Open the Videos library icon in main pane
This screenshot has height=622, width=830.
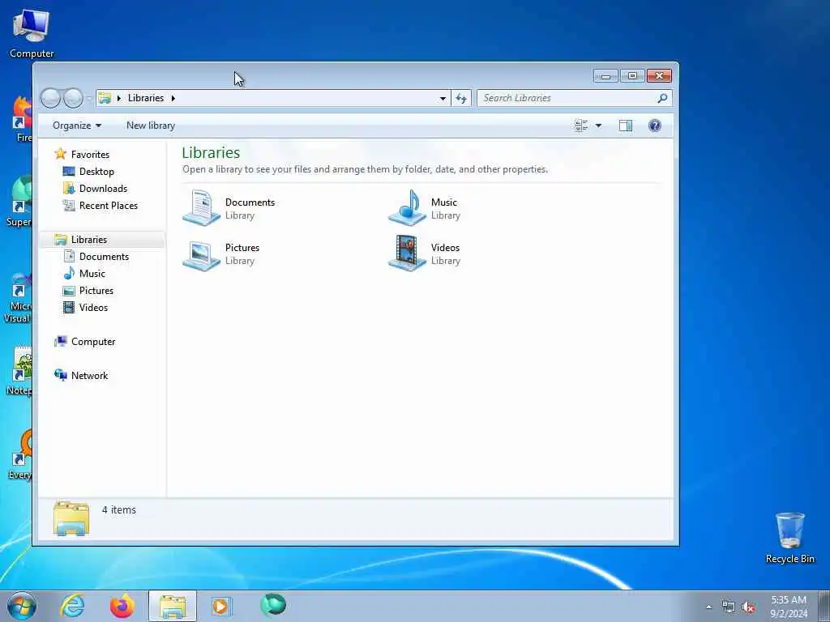(x=407, y=253)
